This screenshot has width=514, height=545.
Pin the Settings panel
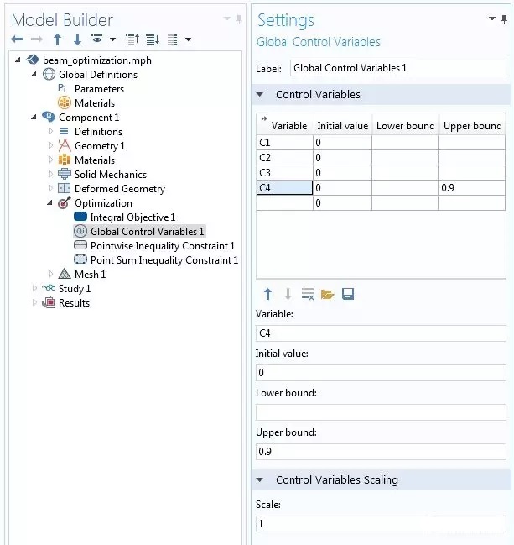(504, 18)
